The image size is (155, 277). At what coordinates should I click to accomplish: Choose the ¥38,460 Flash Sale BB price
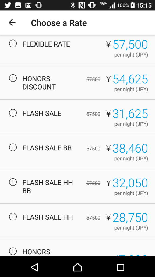127,149
